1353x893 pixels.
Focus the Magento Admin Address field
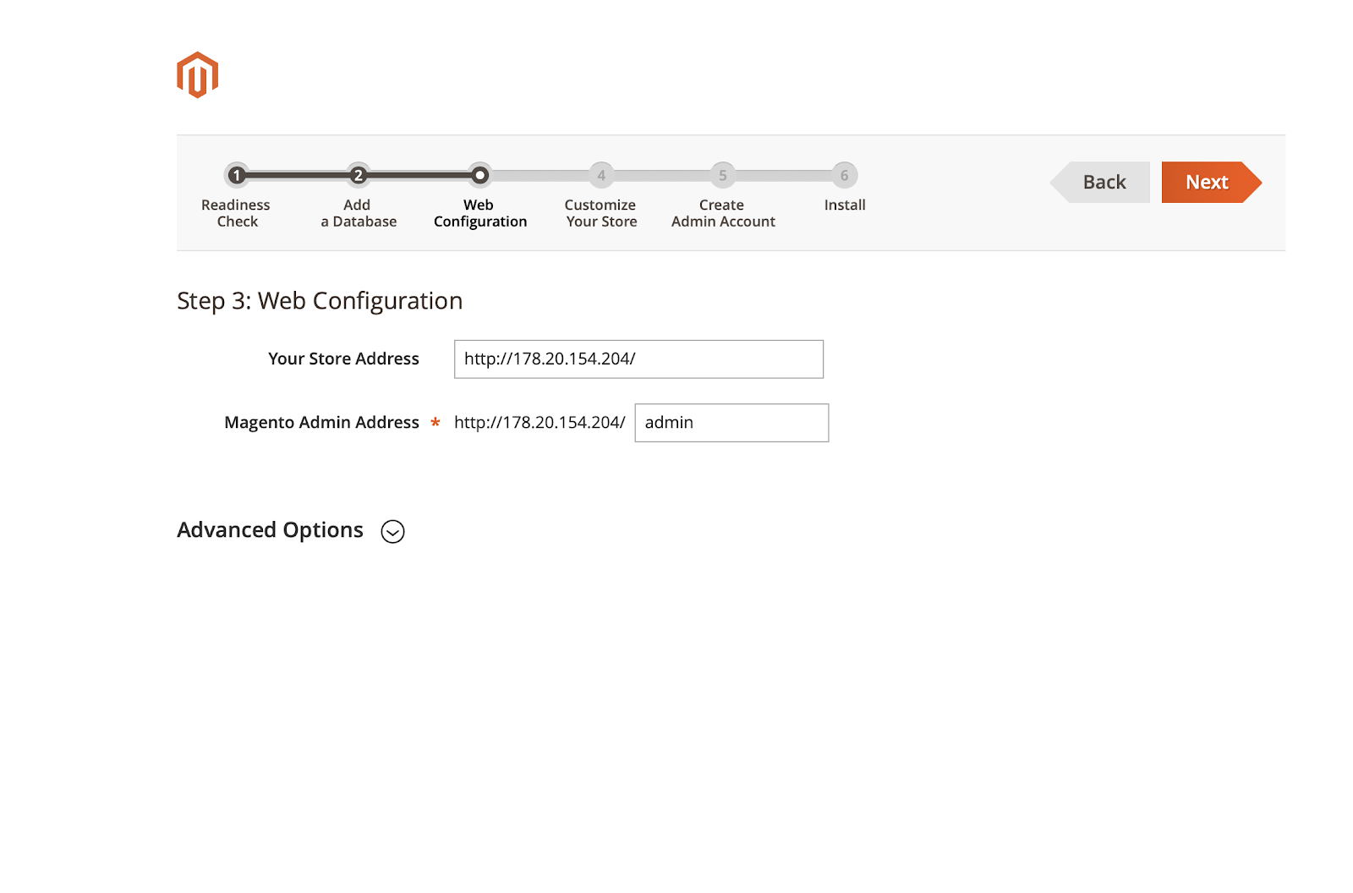[x=731, y=423]
